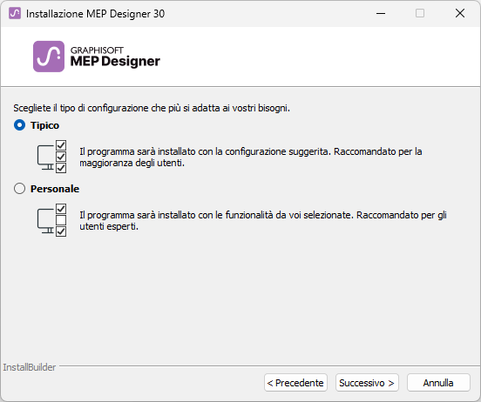Select the Tipico radio button

(20, 125)
